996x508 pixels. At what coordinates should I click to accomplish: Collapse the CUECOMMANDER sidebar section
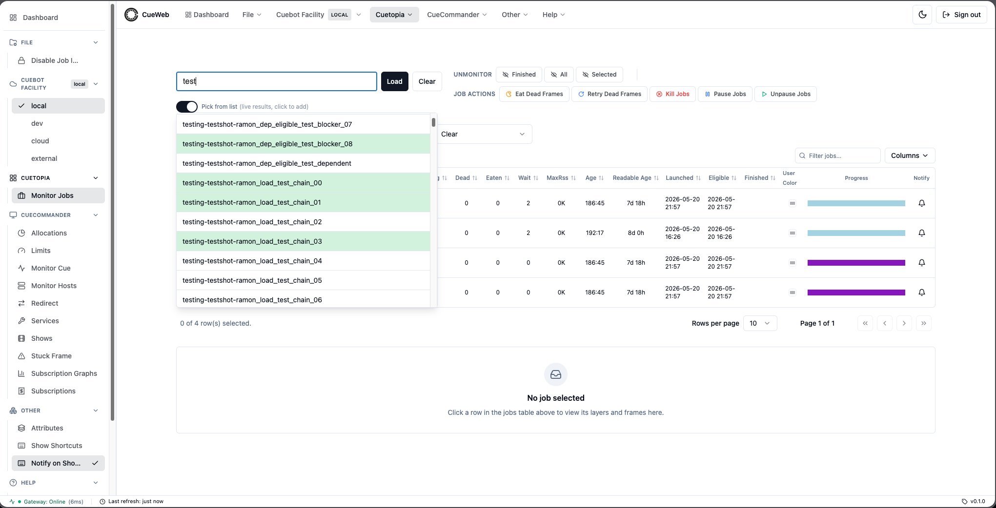point(96,215)
